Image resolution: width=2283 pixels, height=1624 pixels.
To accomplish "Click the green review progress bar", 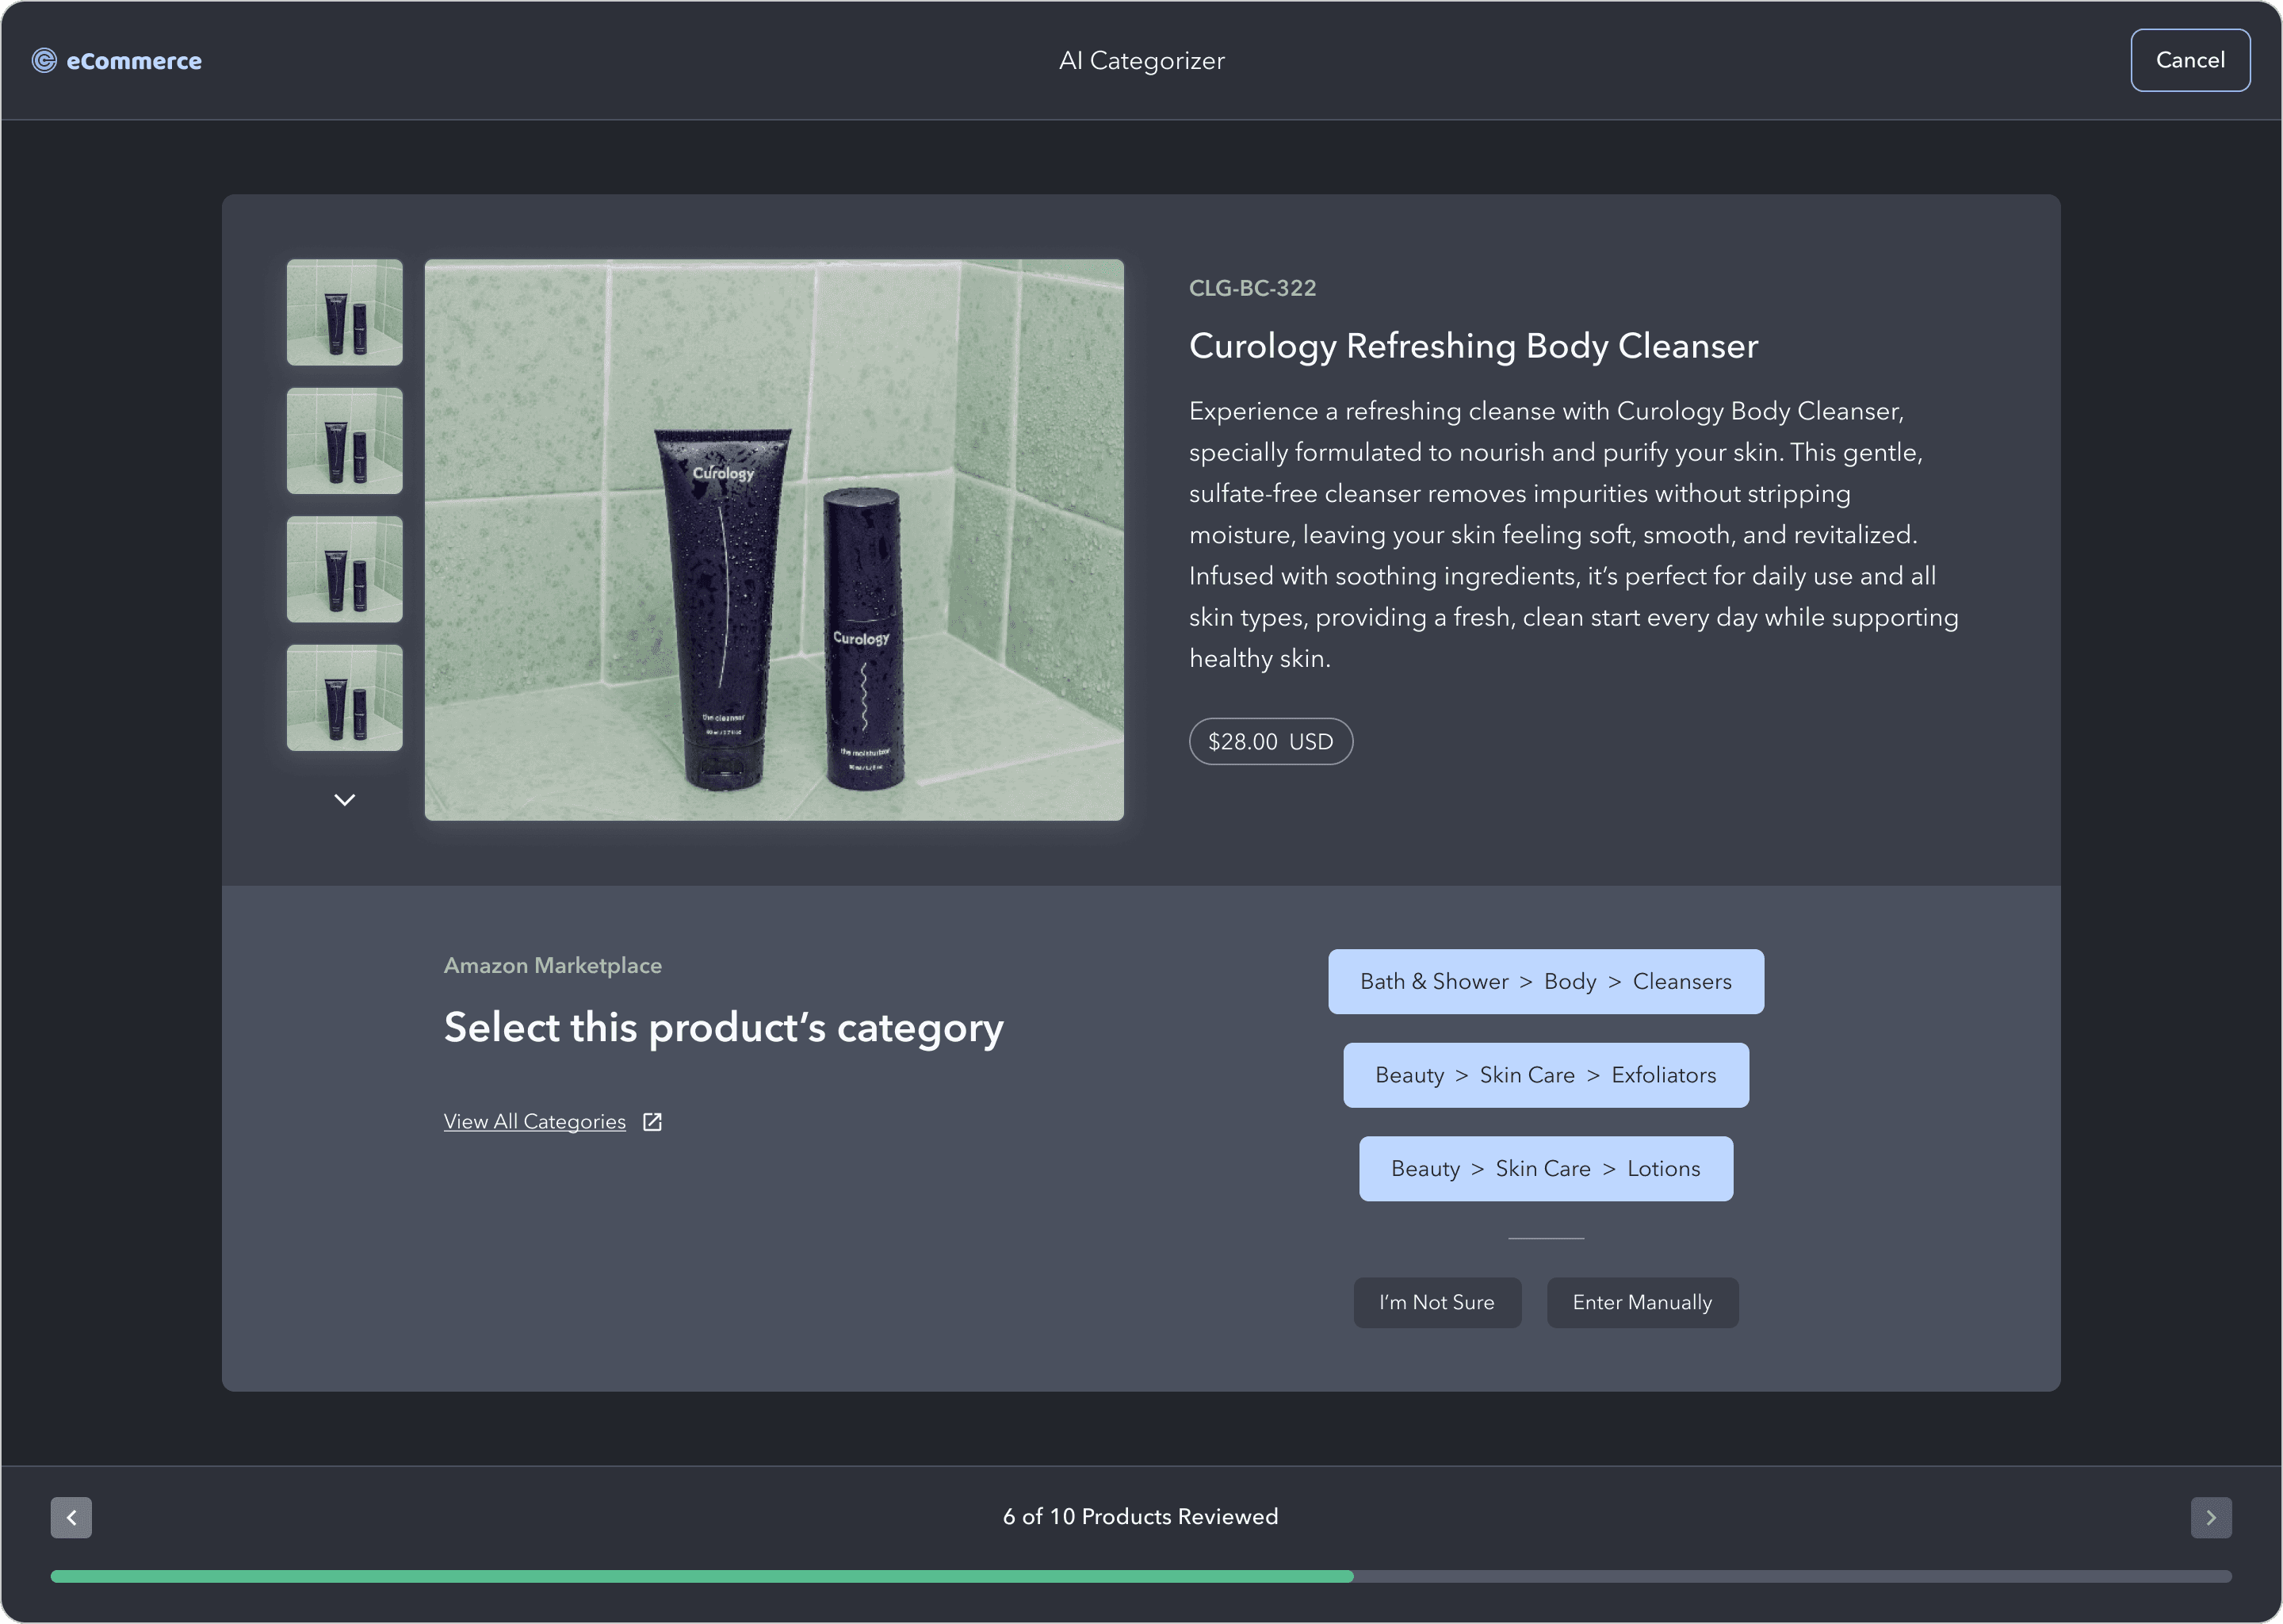I will 700,1576.
